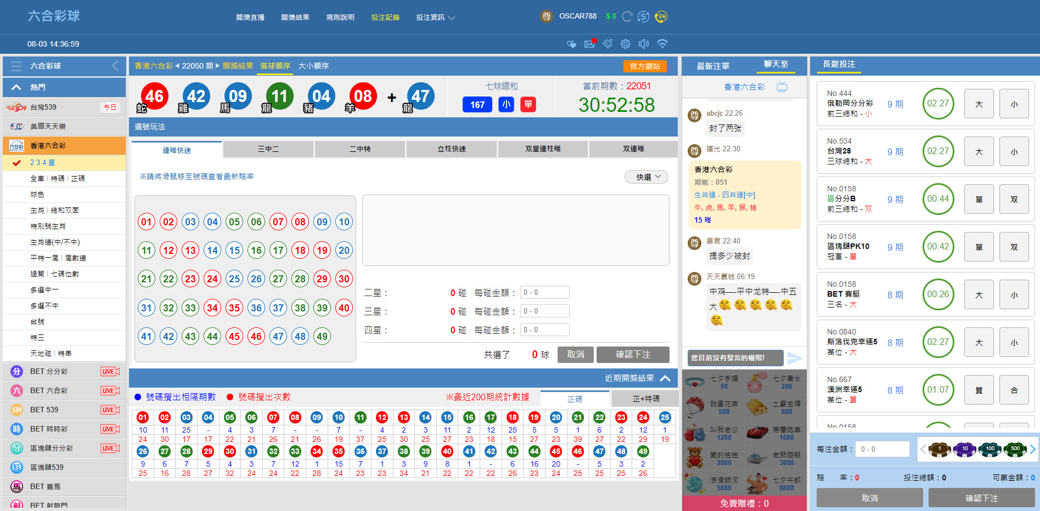
Task: Open the 24-hour customer service phone icon
Action: click(x=661, y=16)
